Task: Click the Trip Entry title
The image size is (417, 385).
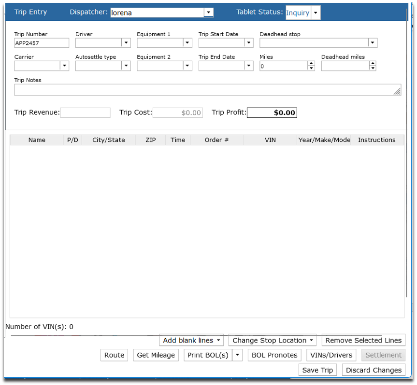Action: click(30, 12)
